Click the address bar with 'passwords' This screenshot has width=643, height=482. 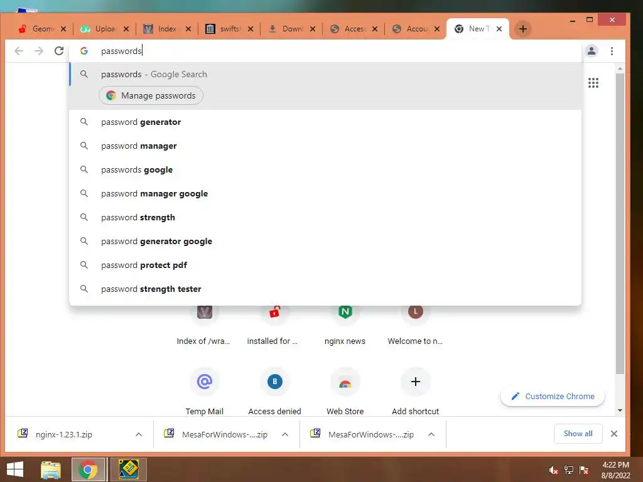[325, 51]
